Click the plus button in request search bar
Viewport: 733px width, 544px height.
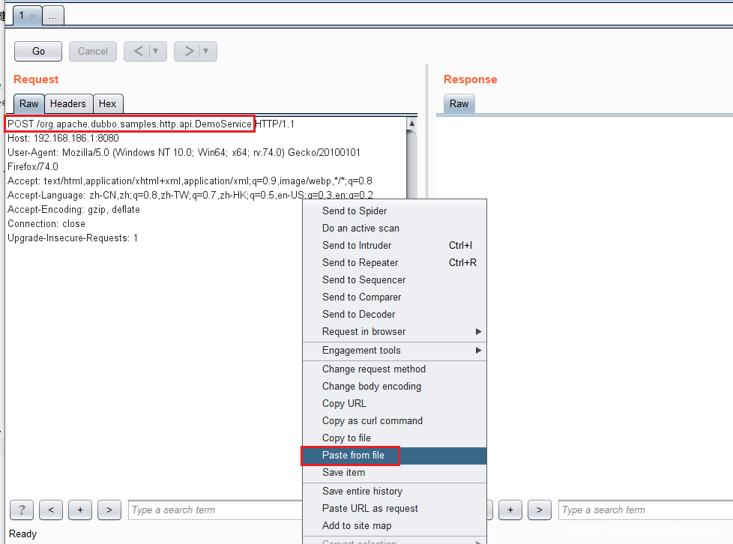pos(80,510)
